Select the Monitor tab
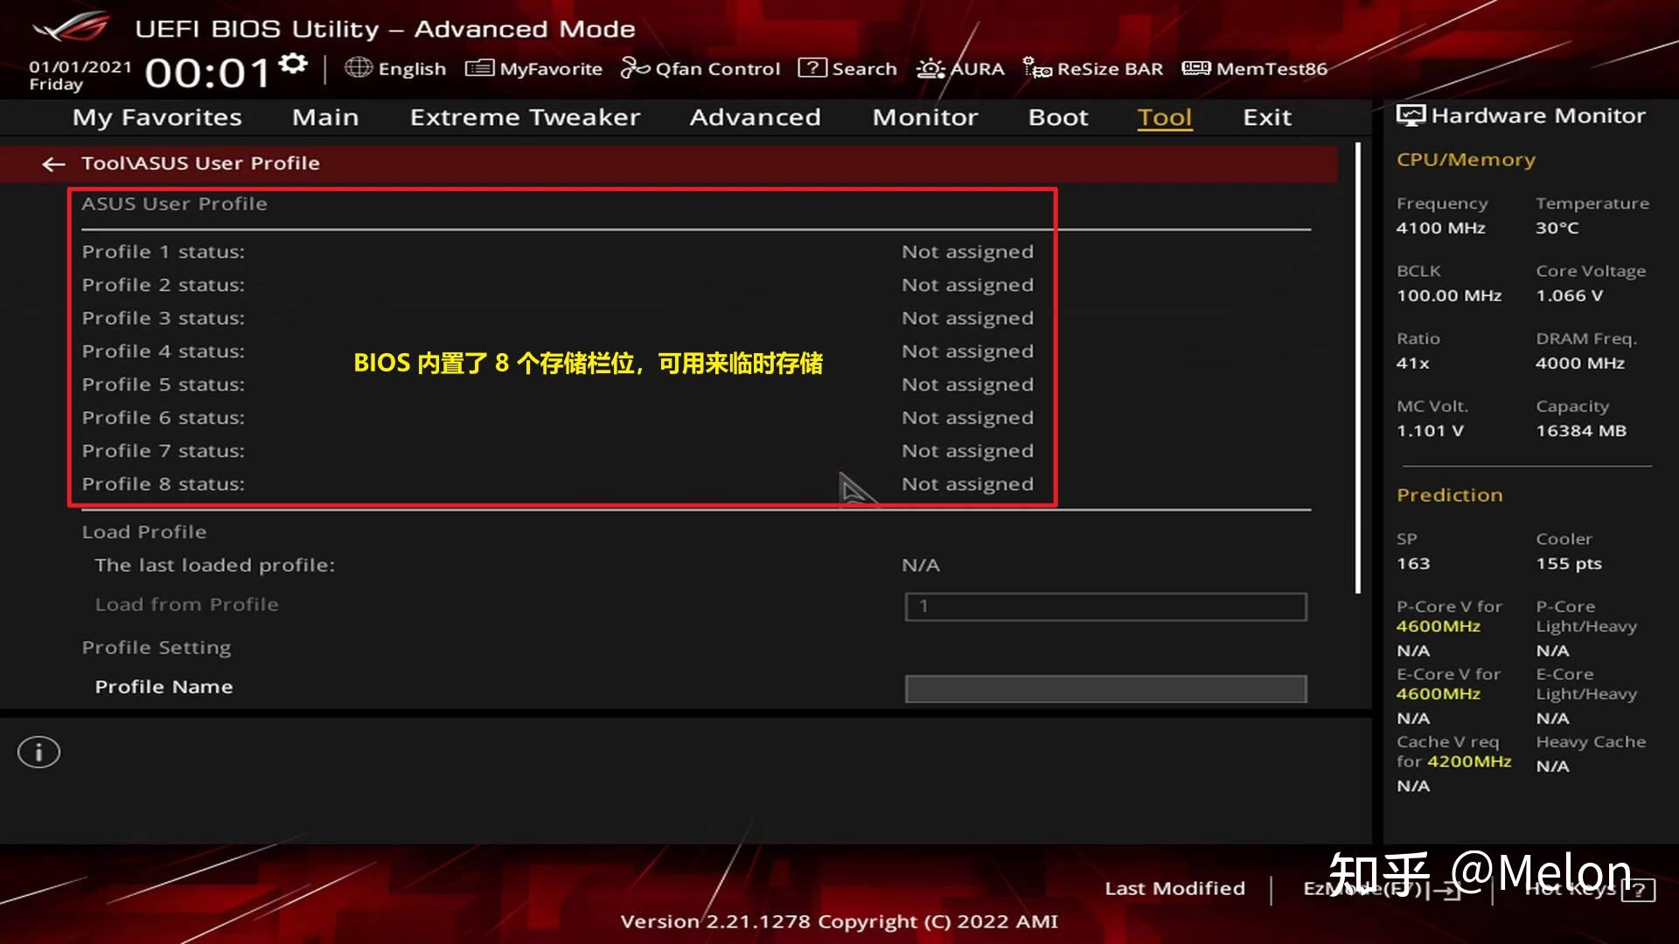Image resolution: width=1679 pixels, height=944 pixels. point(924,117)
